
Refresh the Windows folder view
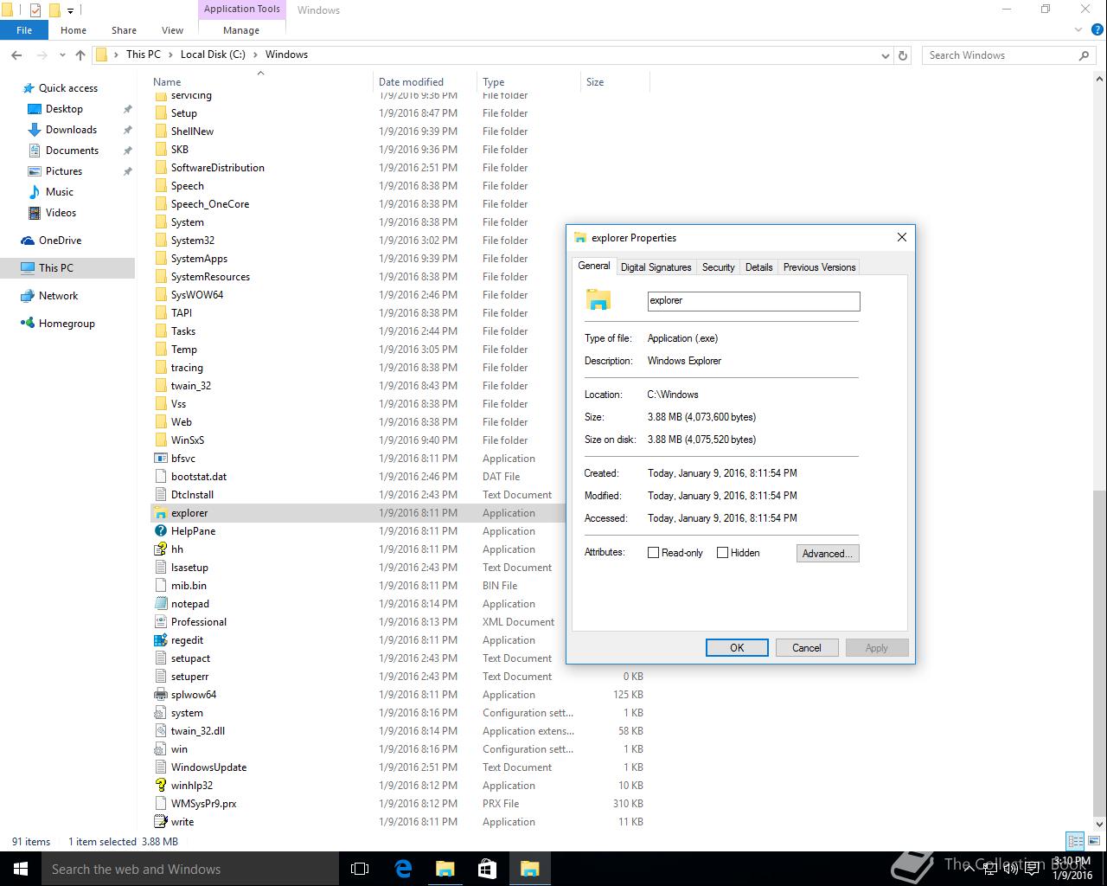(903, 55)
